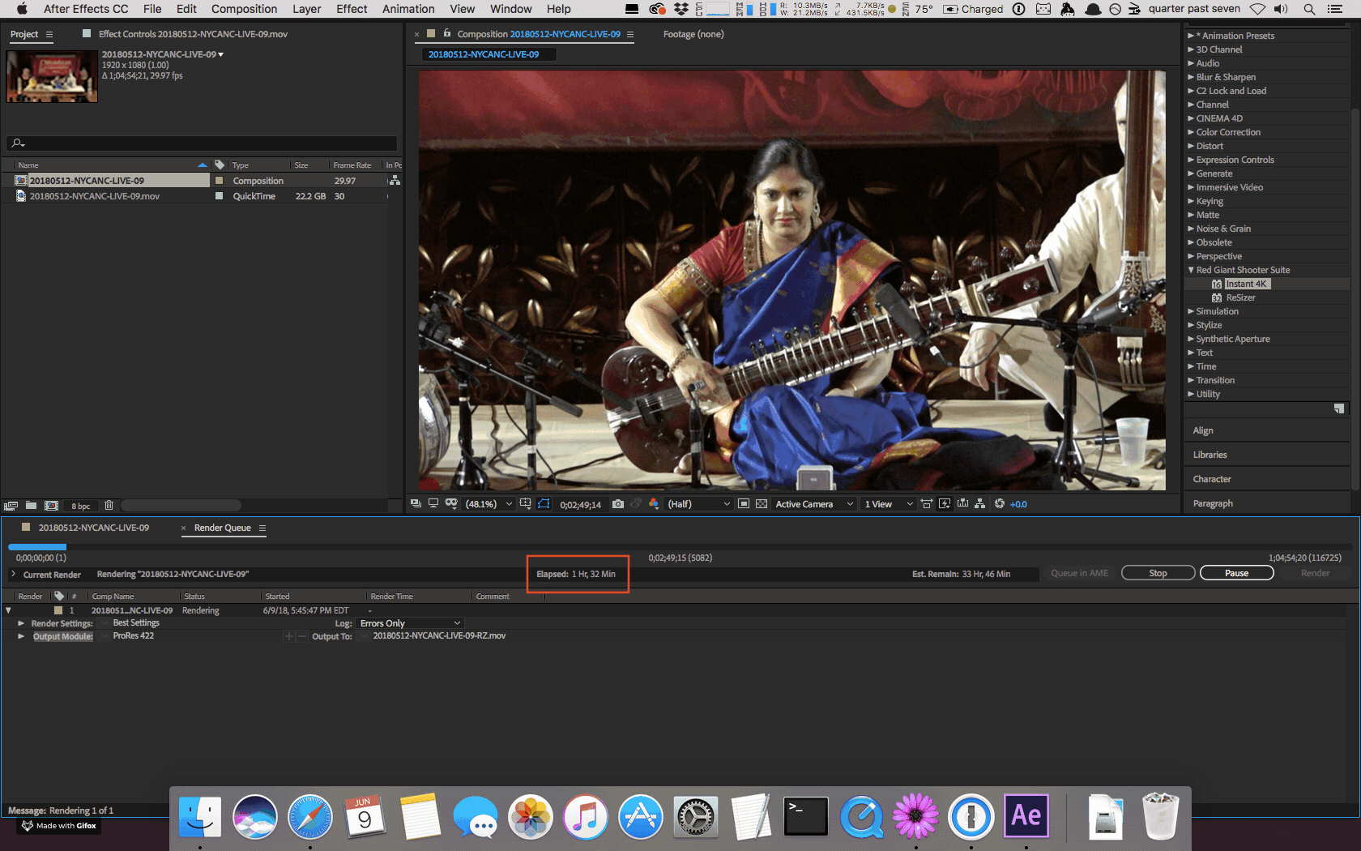Open the Resolution (Half) dropdown

[698, 504]
